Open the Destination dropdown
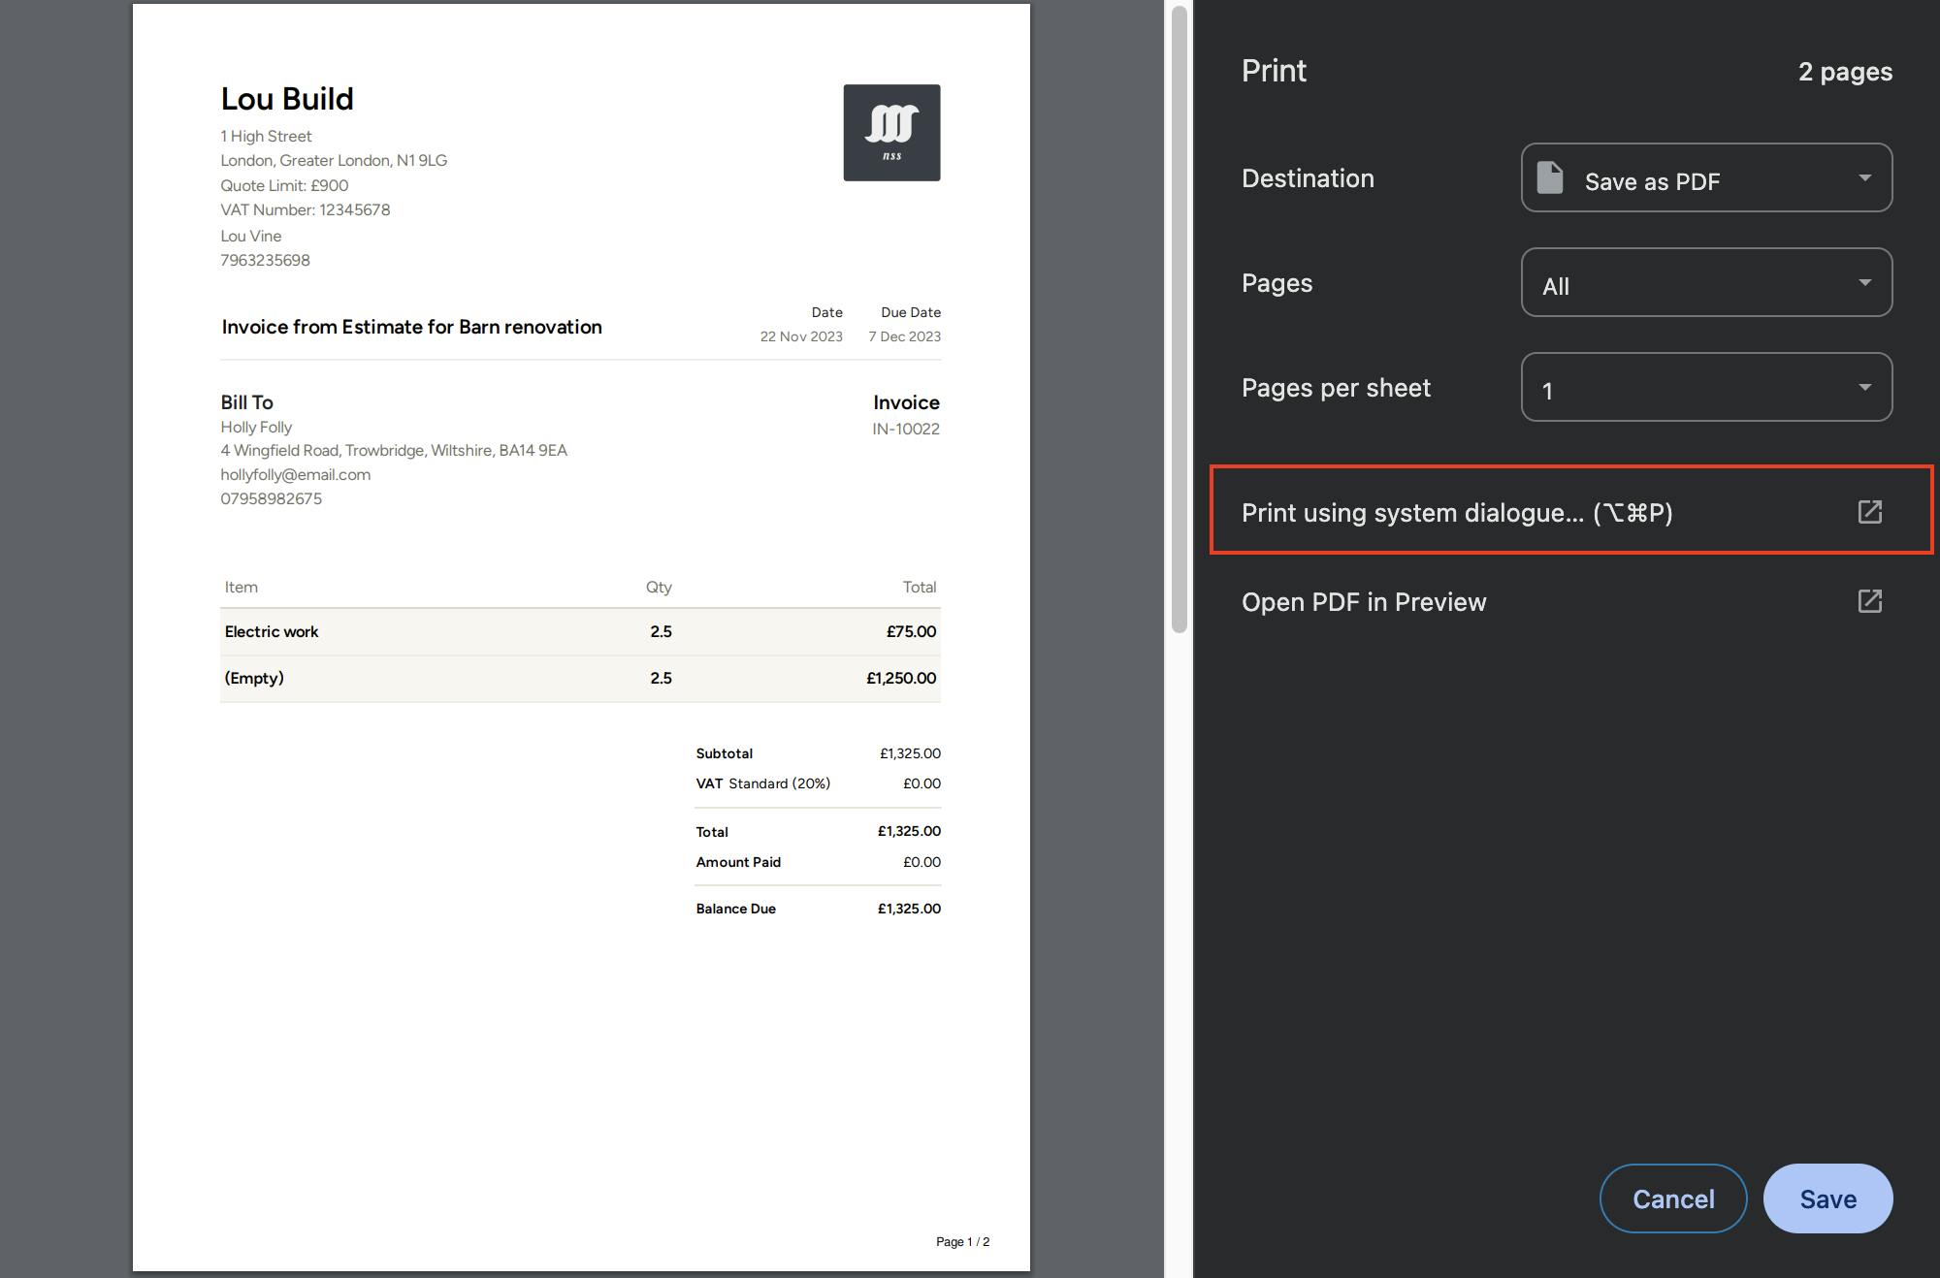 coord(1705,178)
